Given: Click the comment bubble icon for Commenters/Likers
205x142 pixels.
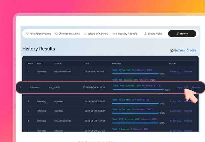Looking at the screenshot, I should [x=57, y=34].
